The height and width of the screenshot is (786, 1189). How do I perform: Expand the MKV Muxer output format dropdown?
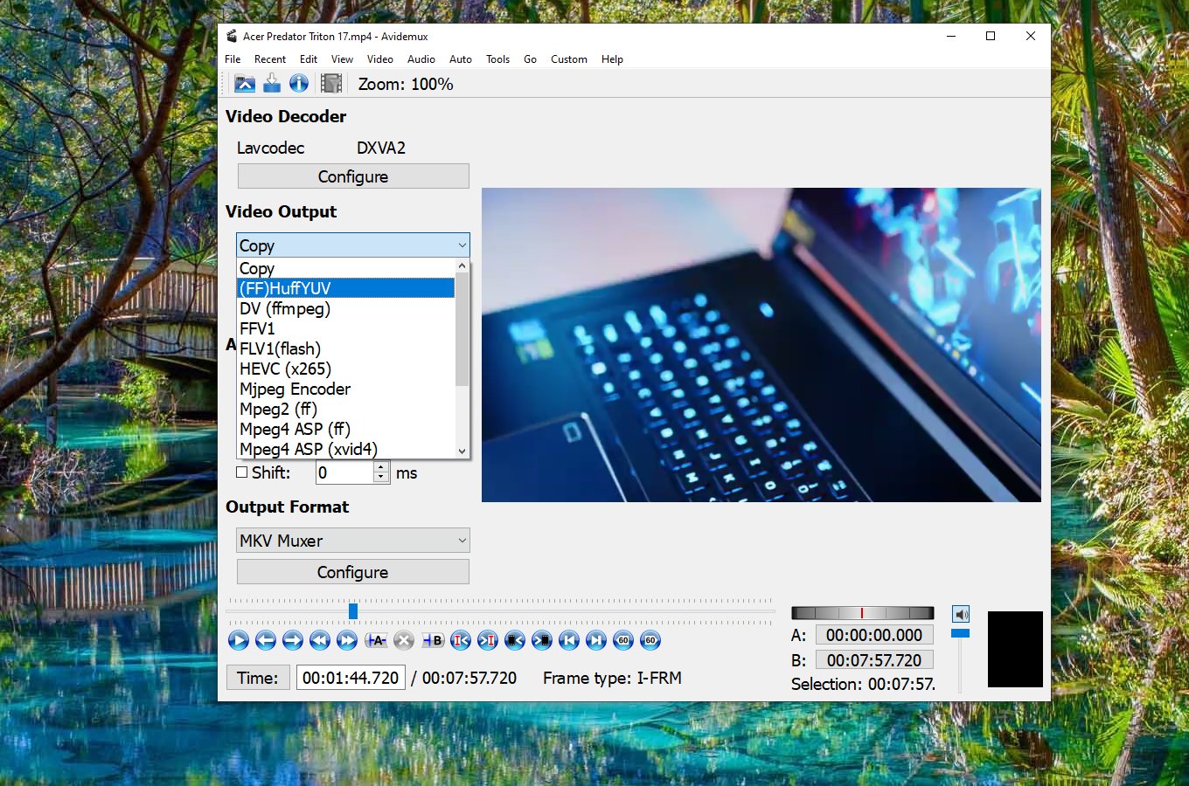pos(352,541)
